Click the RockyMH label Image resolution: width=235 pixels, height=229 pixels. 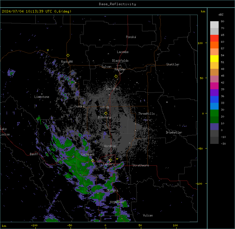(x=67, y=62)
